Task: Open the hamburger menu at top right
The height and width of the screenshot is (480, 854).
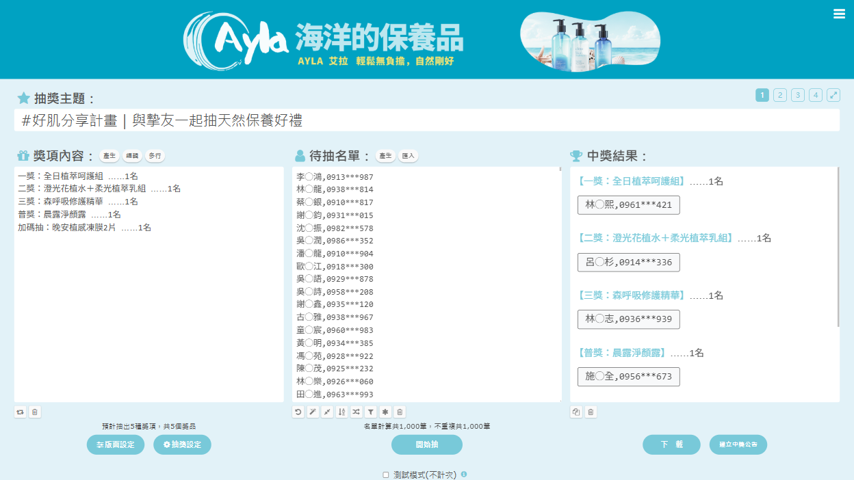Action: point(840,14)
